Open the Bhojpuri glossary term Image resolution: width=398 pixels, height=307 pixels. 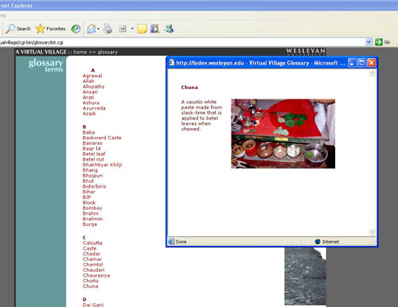click(92, 176)
